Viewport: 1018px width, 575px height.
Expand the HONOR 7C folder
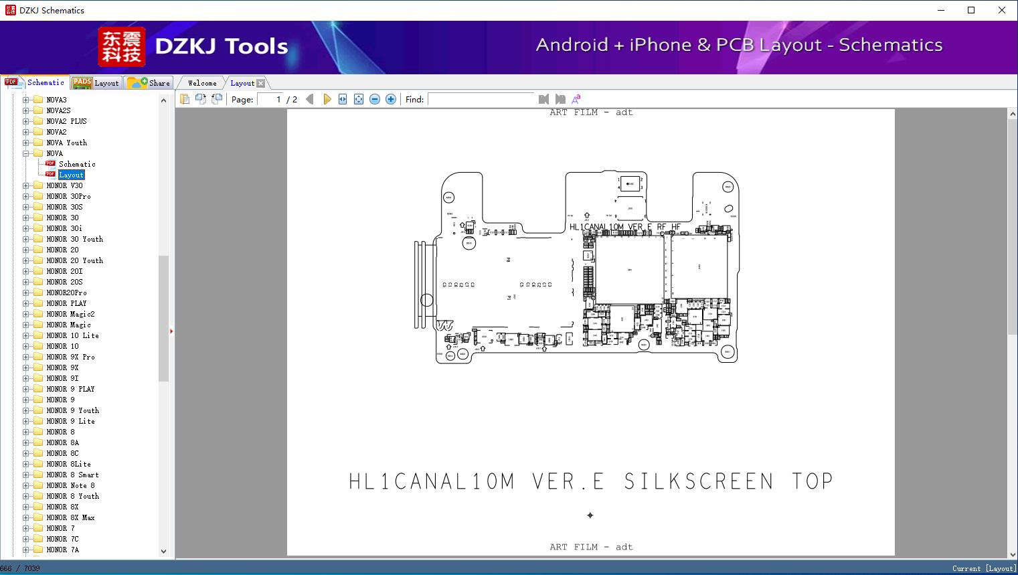click(x=26, y=539)
